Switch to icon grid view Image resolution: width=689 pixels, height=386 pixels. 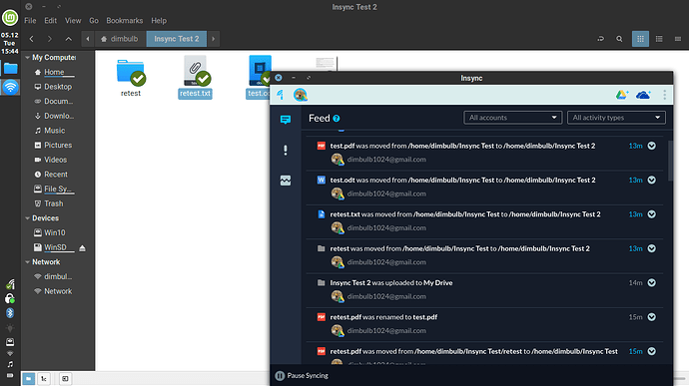click(640, 39)
